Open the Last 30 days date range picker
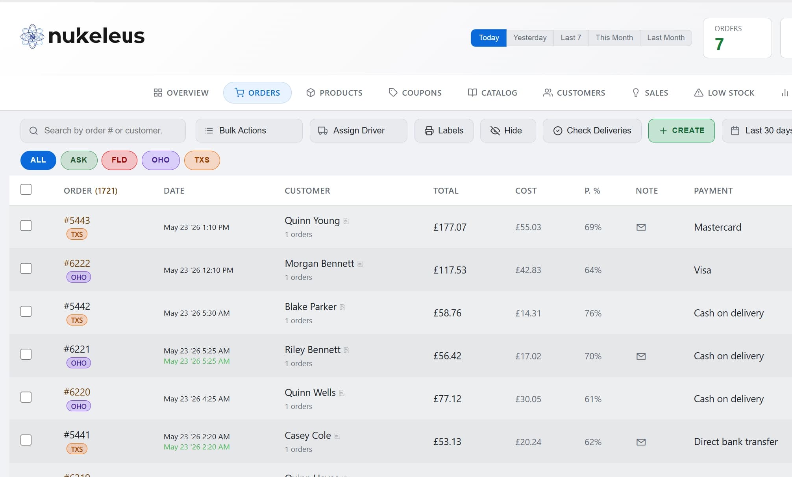 coord(757,131)
